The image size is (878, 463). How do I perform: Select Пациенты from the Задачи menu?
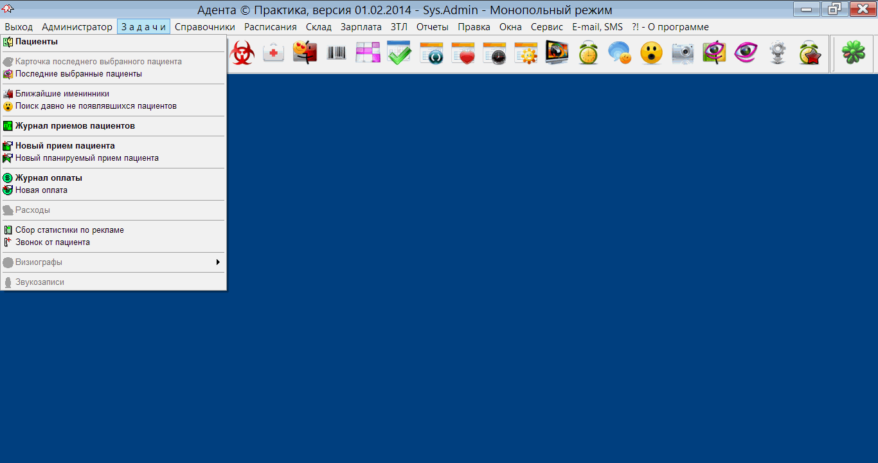point(36,42)
